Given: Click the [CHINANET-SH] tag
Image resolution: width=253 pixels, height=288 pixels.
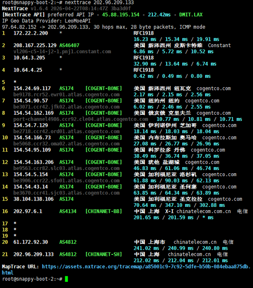Looking at the screenshot, I should 103,254.
